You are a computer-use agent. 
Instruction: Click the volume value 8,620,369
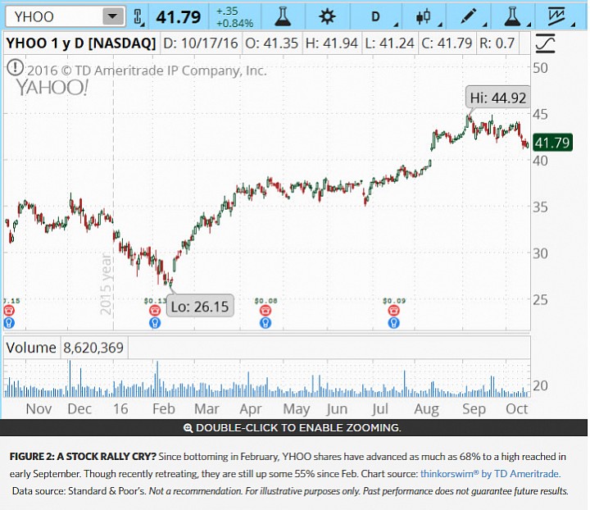coord(93,348)
